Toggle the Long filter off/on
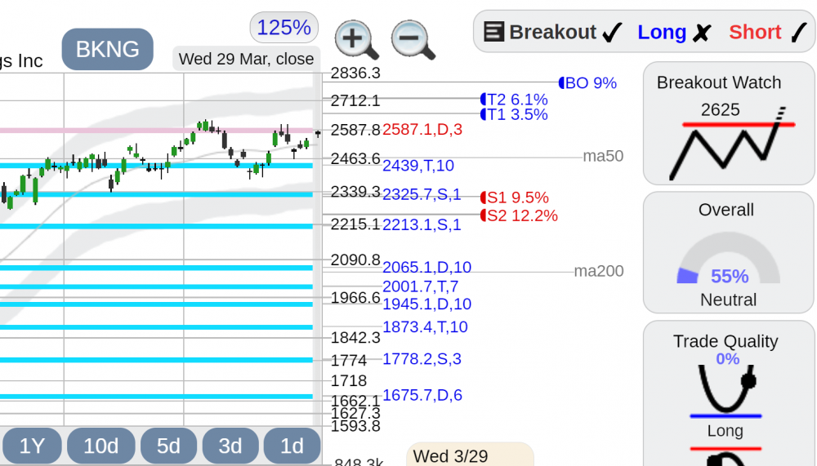 pyautogui.click(x=674, y=33)
